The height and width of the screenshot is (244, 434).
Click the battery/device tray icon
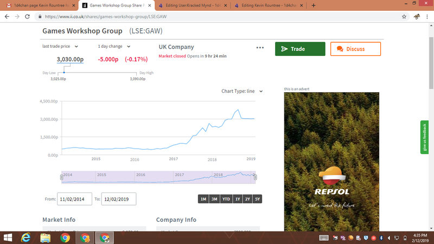[405, 238]
